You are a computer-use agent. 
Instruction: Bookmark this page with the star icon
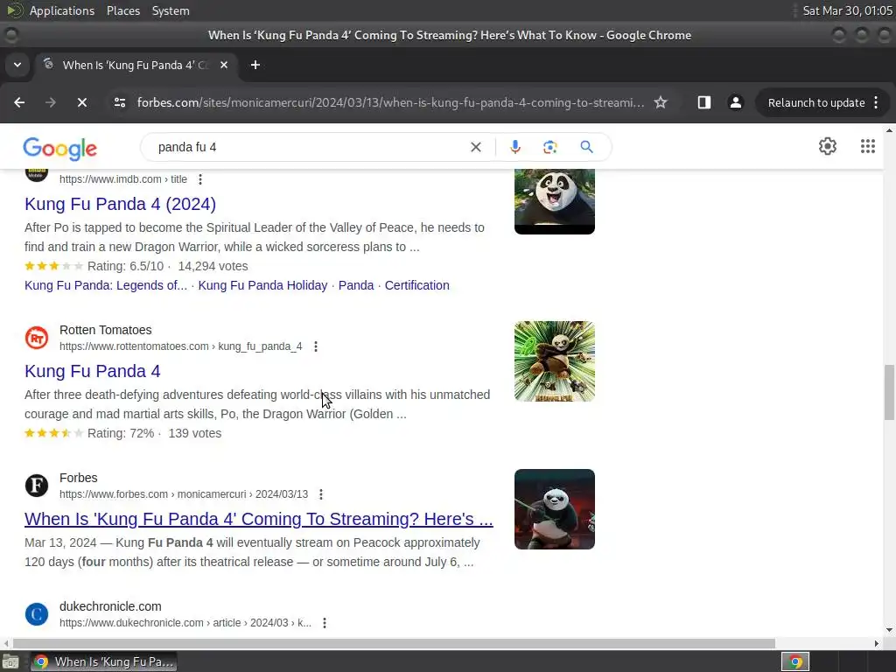[x=661, y=102]
